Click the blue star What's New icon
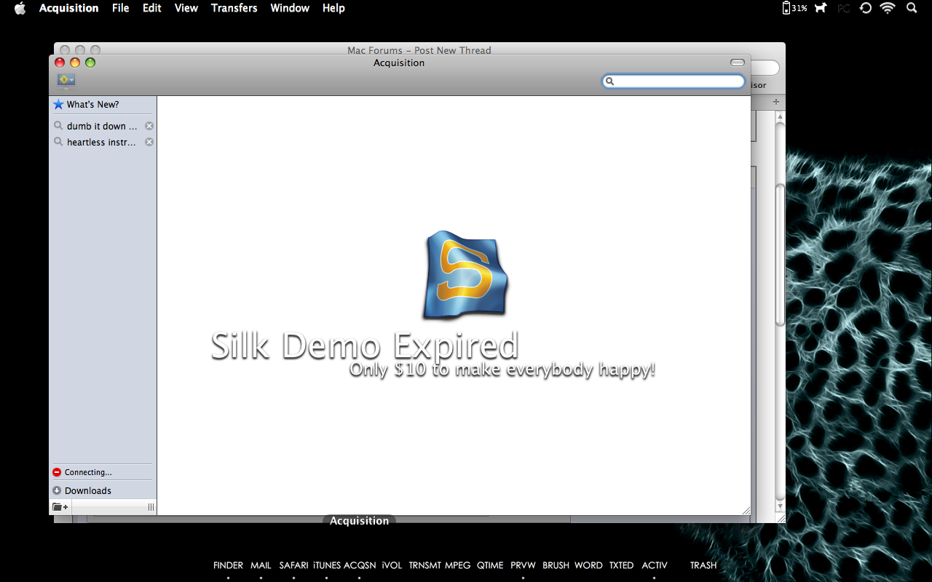 58,105
